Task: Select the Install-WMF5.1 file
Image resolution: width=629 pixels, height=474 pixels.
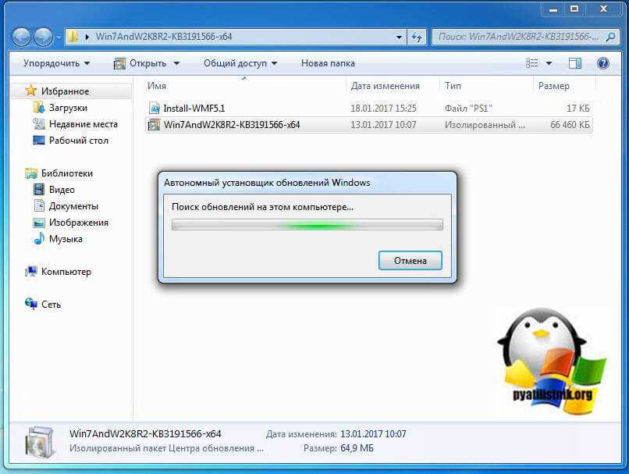Action: tap(368, 108)
